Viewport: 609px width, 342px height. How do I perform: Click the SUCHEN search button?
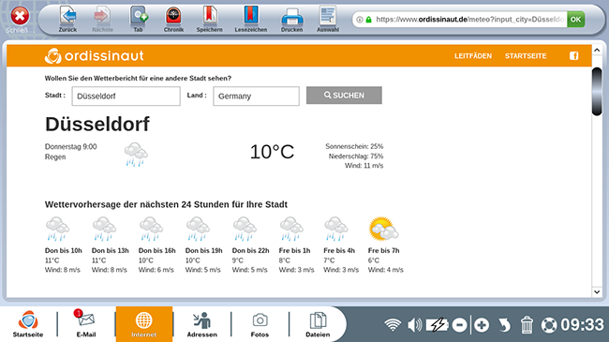click(x=344, y=96)
